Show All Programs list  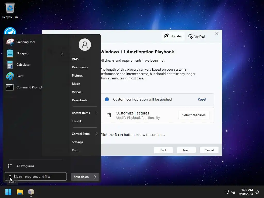click(25, 166)
